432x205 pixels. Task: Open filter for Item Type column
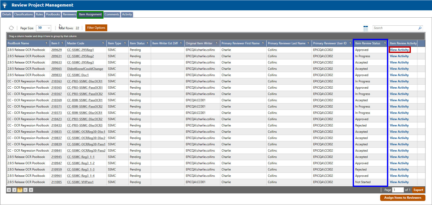(125, 43)
